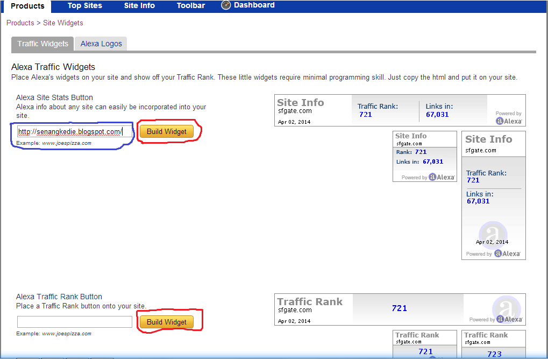Click 721 in wide Traffic Rank widget

(399, 308)
